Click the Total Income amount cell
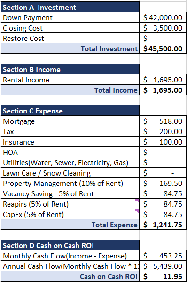187x282 pixels. pos(163,90)
